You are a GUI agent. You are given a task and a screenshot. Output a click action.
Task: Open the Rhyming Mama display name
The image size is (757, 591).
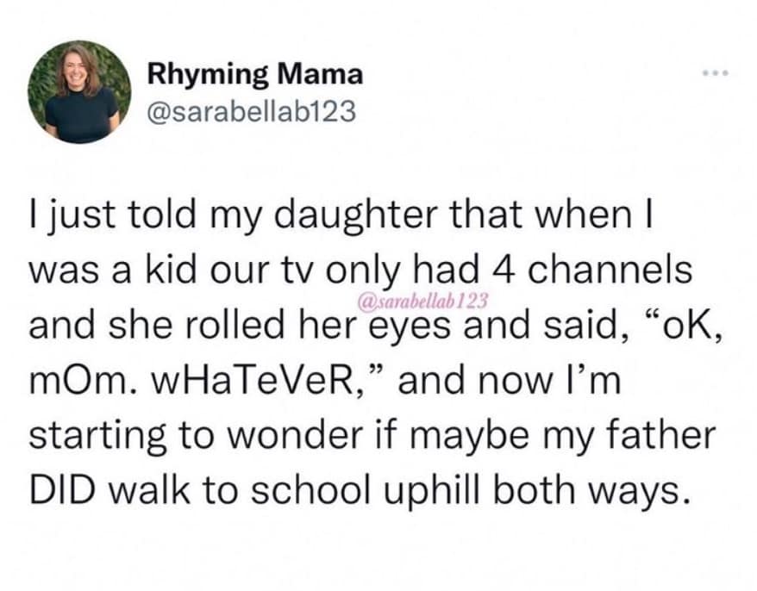click(255, 75)
